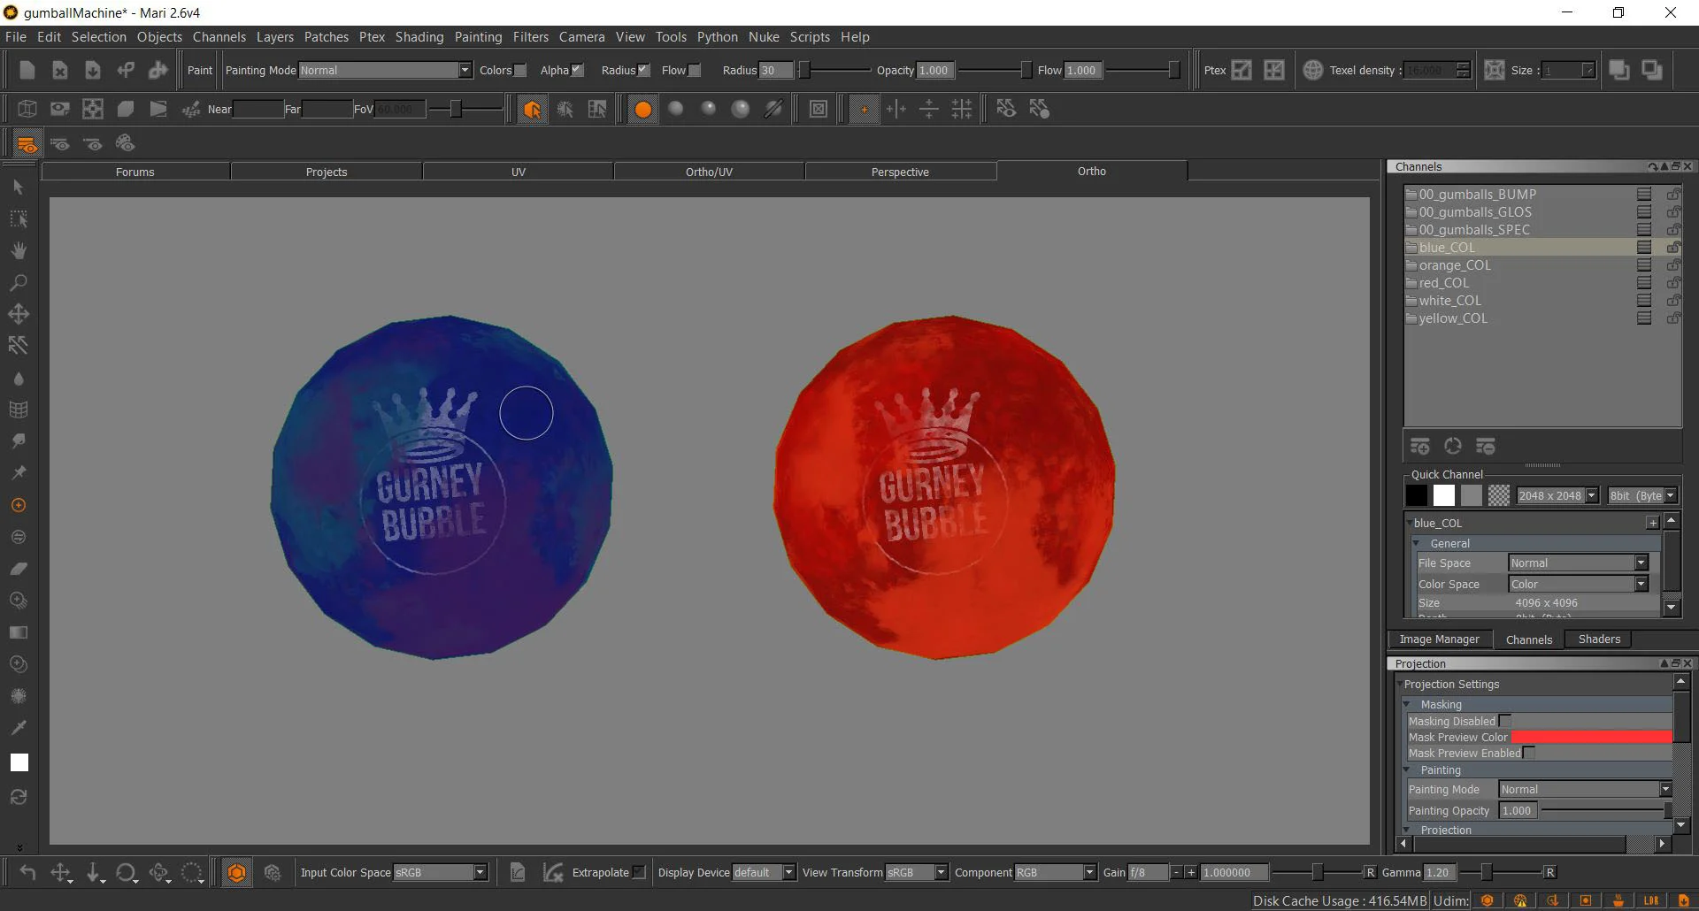
Task: Select the active orange Paint Through tool
Action: [18, 505]
